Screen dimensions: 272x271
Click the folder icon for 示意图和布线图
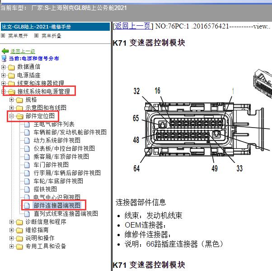click(x=19, y=108)
